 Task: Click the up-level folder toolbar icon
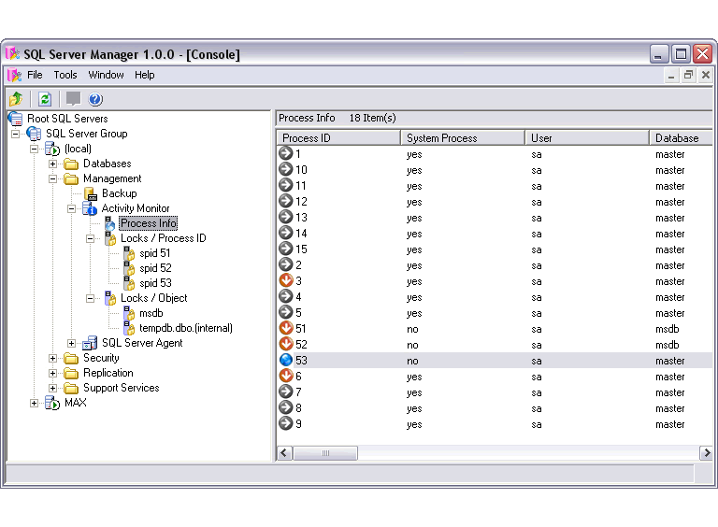coord(16,99)
